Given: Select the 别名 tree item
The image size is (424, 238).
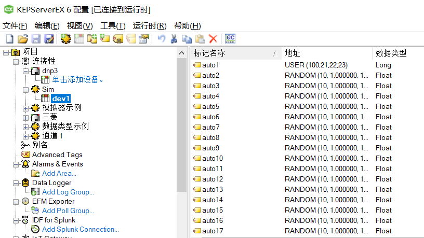Looking at the screenshot, I should [39, 145].
